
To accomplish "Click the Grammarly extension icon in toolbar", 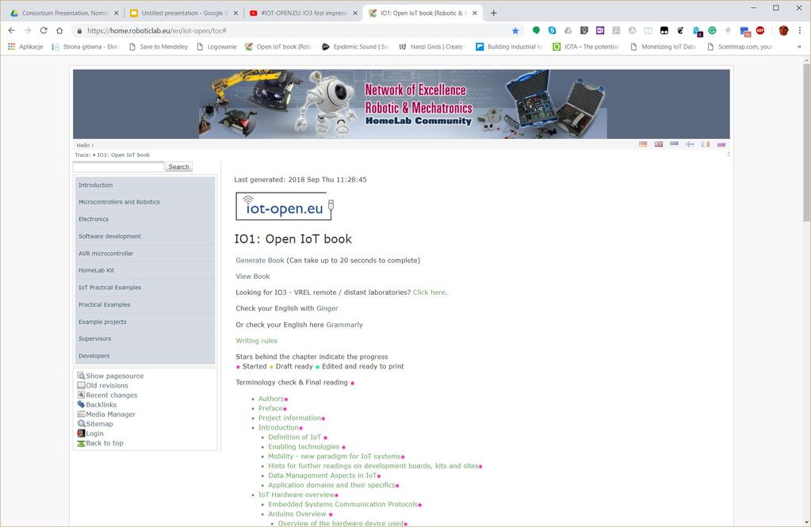I will click(x=712, y=31).
